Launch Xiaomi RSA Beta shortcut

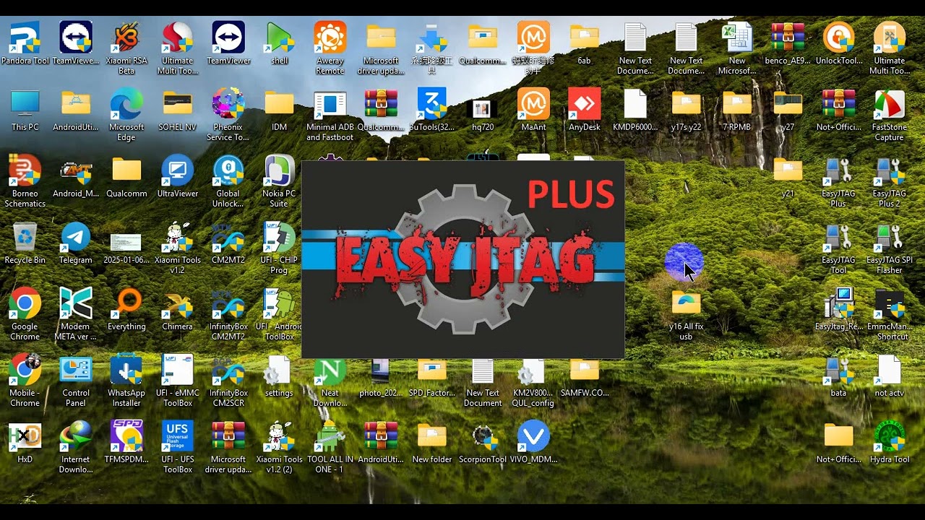click(126, 48)
